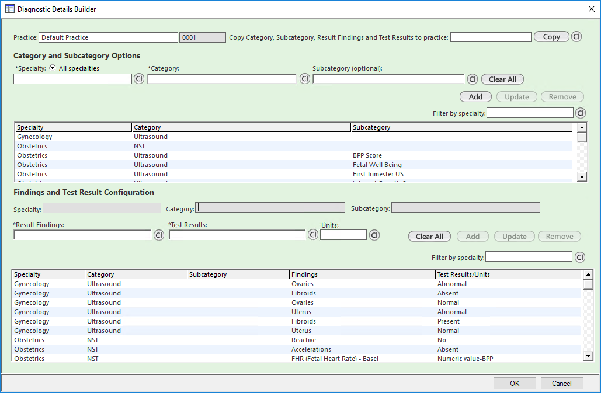Select Accelerations Absent findings row

pos(297,349)
